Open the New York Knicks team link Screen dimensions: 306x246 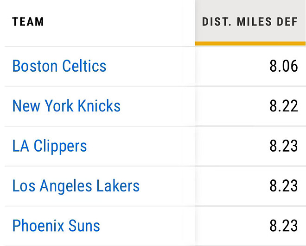click(66, 106)
